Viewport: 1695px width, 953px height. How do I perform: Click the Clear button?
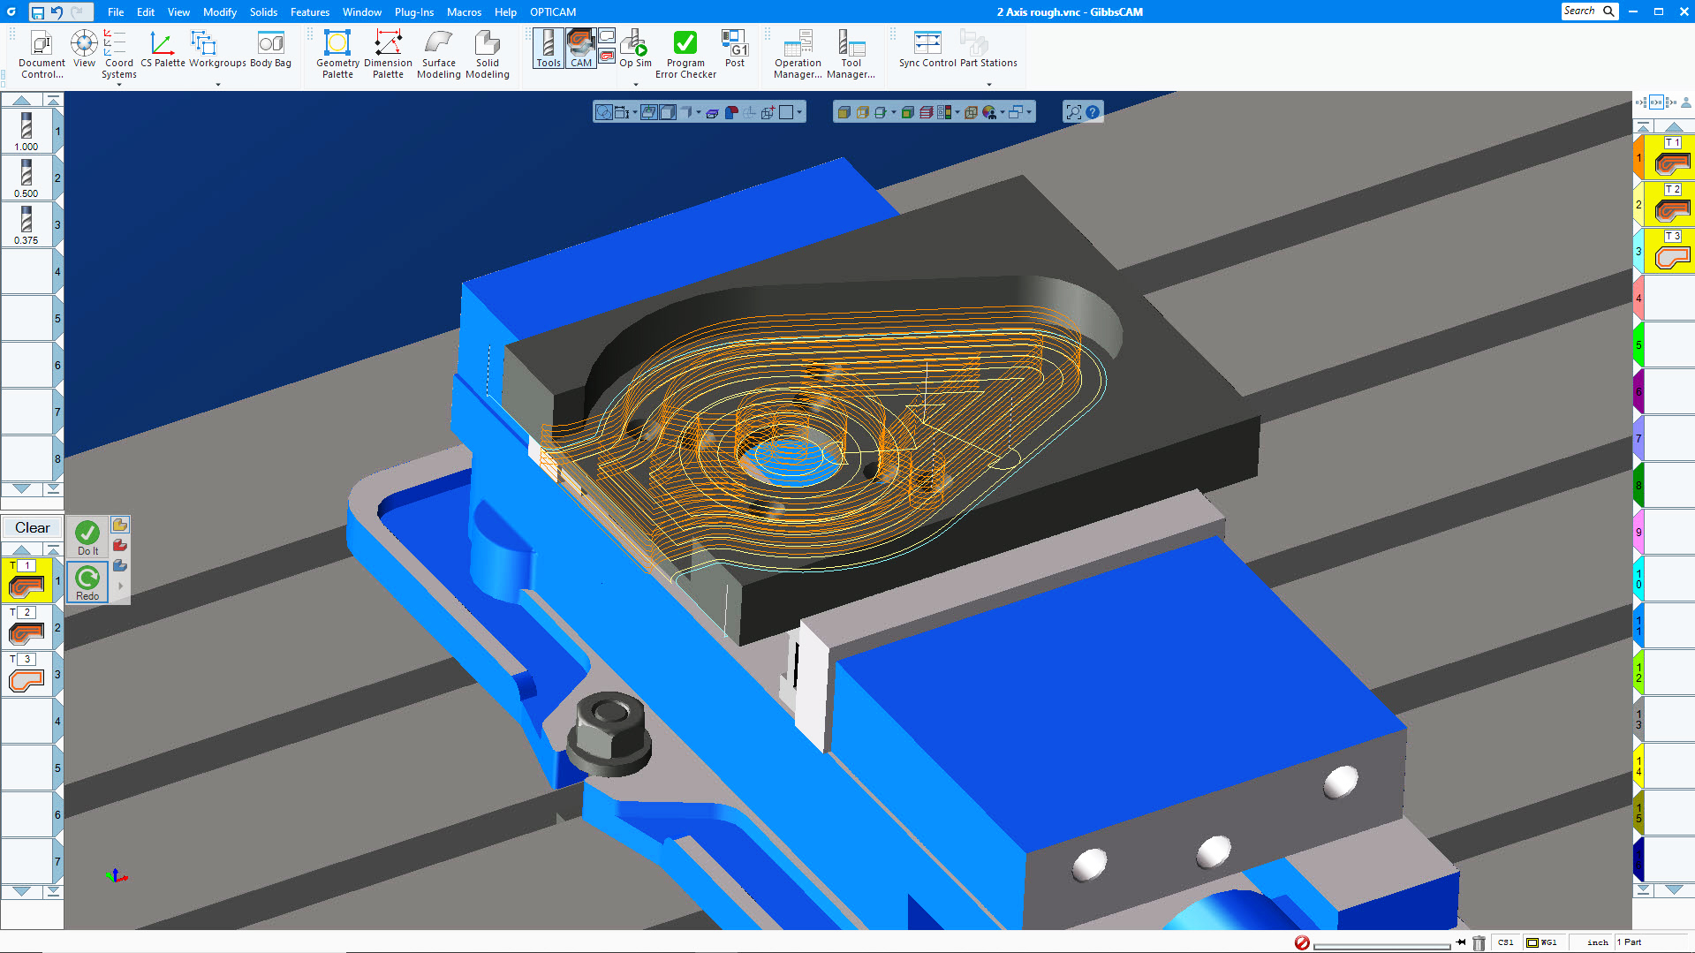32,527
